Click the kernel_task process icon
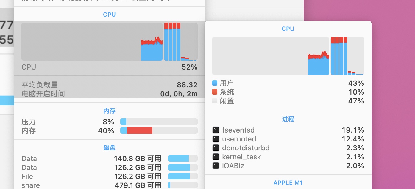Image resolution: width=415 pixels, height=189 pixels. point(216,157)
